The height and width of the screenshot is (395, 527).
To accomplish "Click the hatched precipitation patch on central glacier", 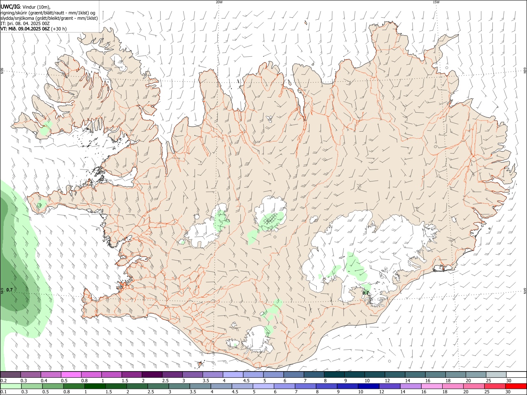I will (x=270, y=219).
